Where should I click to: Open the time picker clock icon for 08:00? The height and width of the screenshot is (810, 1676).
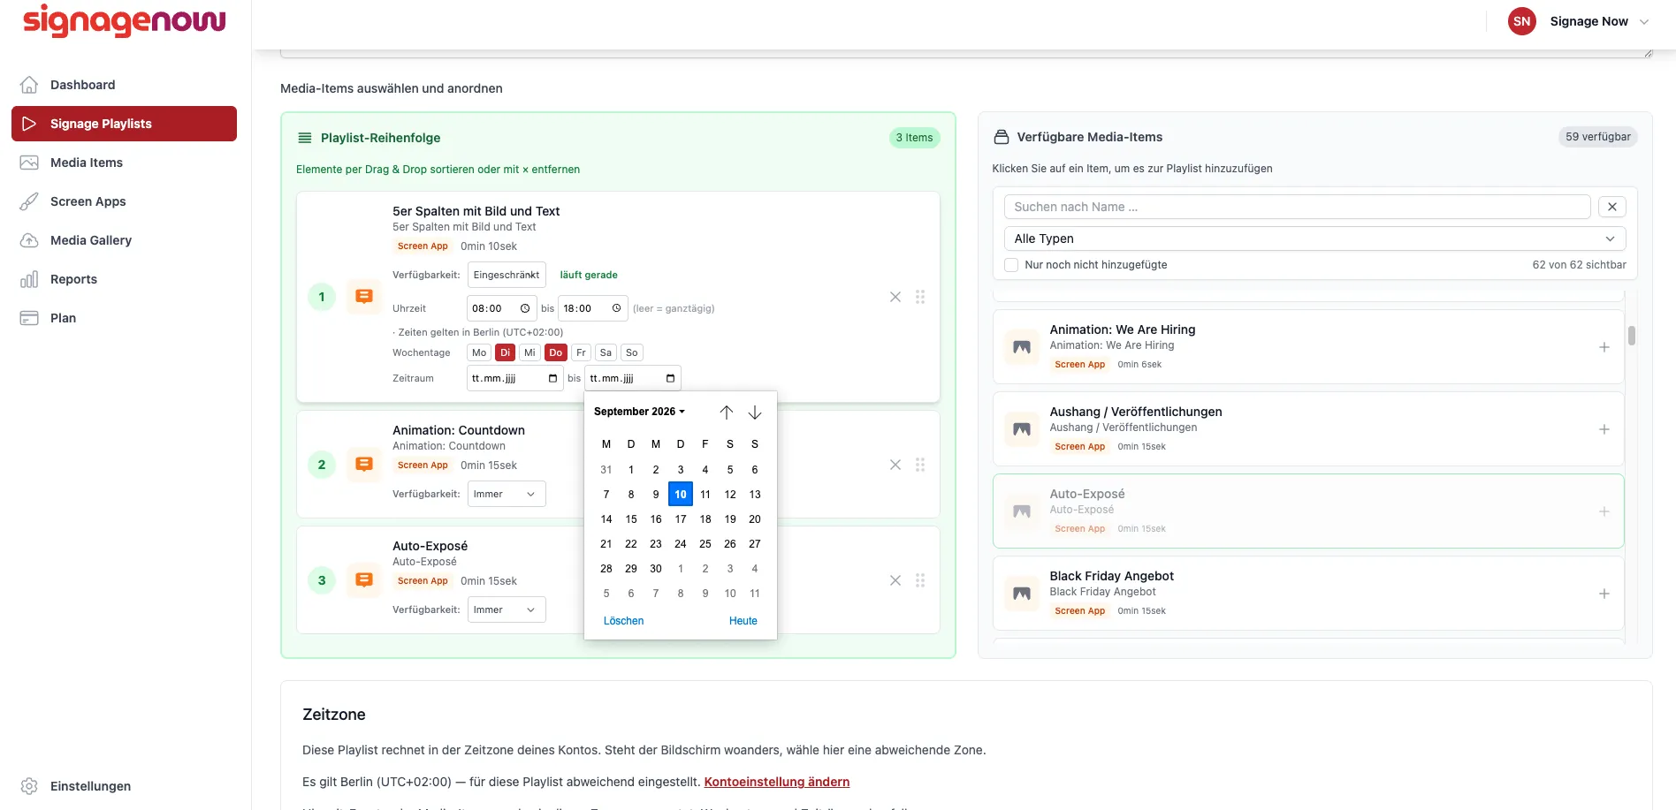[525, 308]
